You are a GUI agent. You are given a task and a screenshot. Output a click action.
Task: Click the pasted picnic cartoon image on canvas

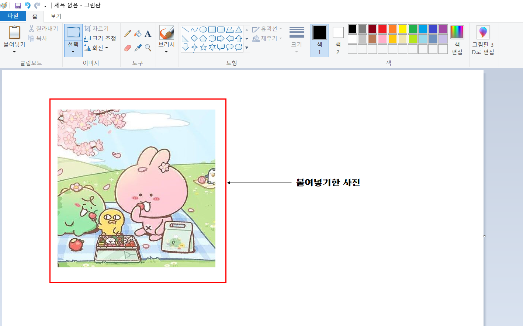tap(136, 188)
